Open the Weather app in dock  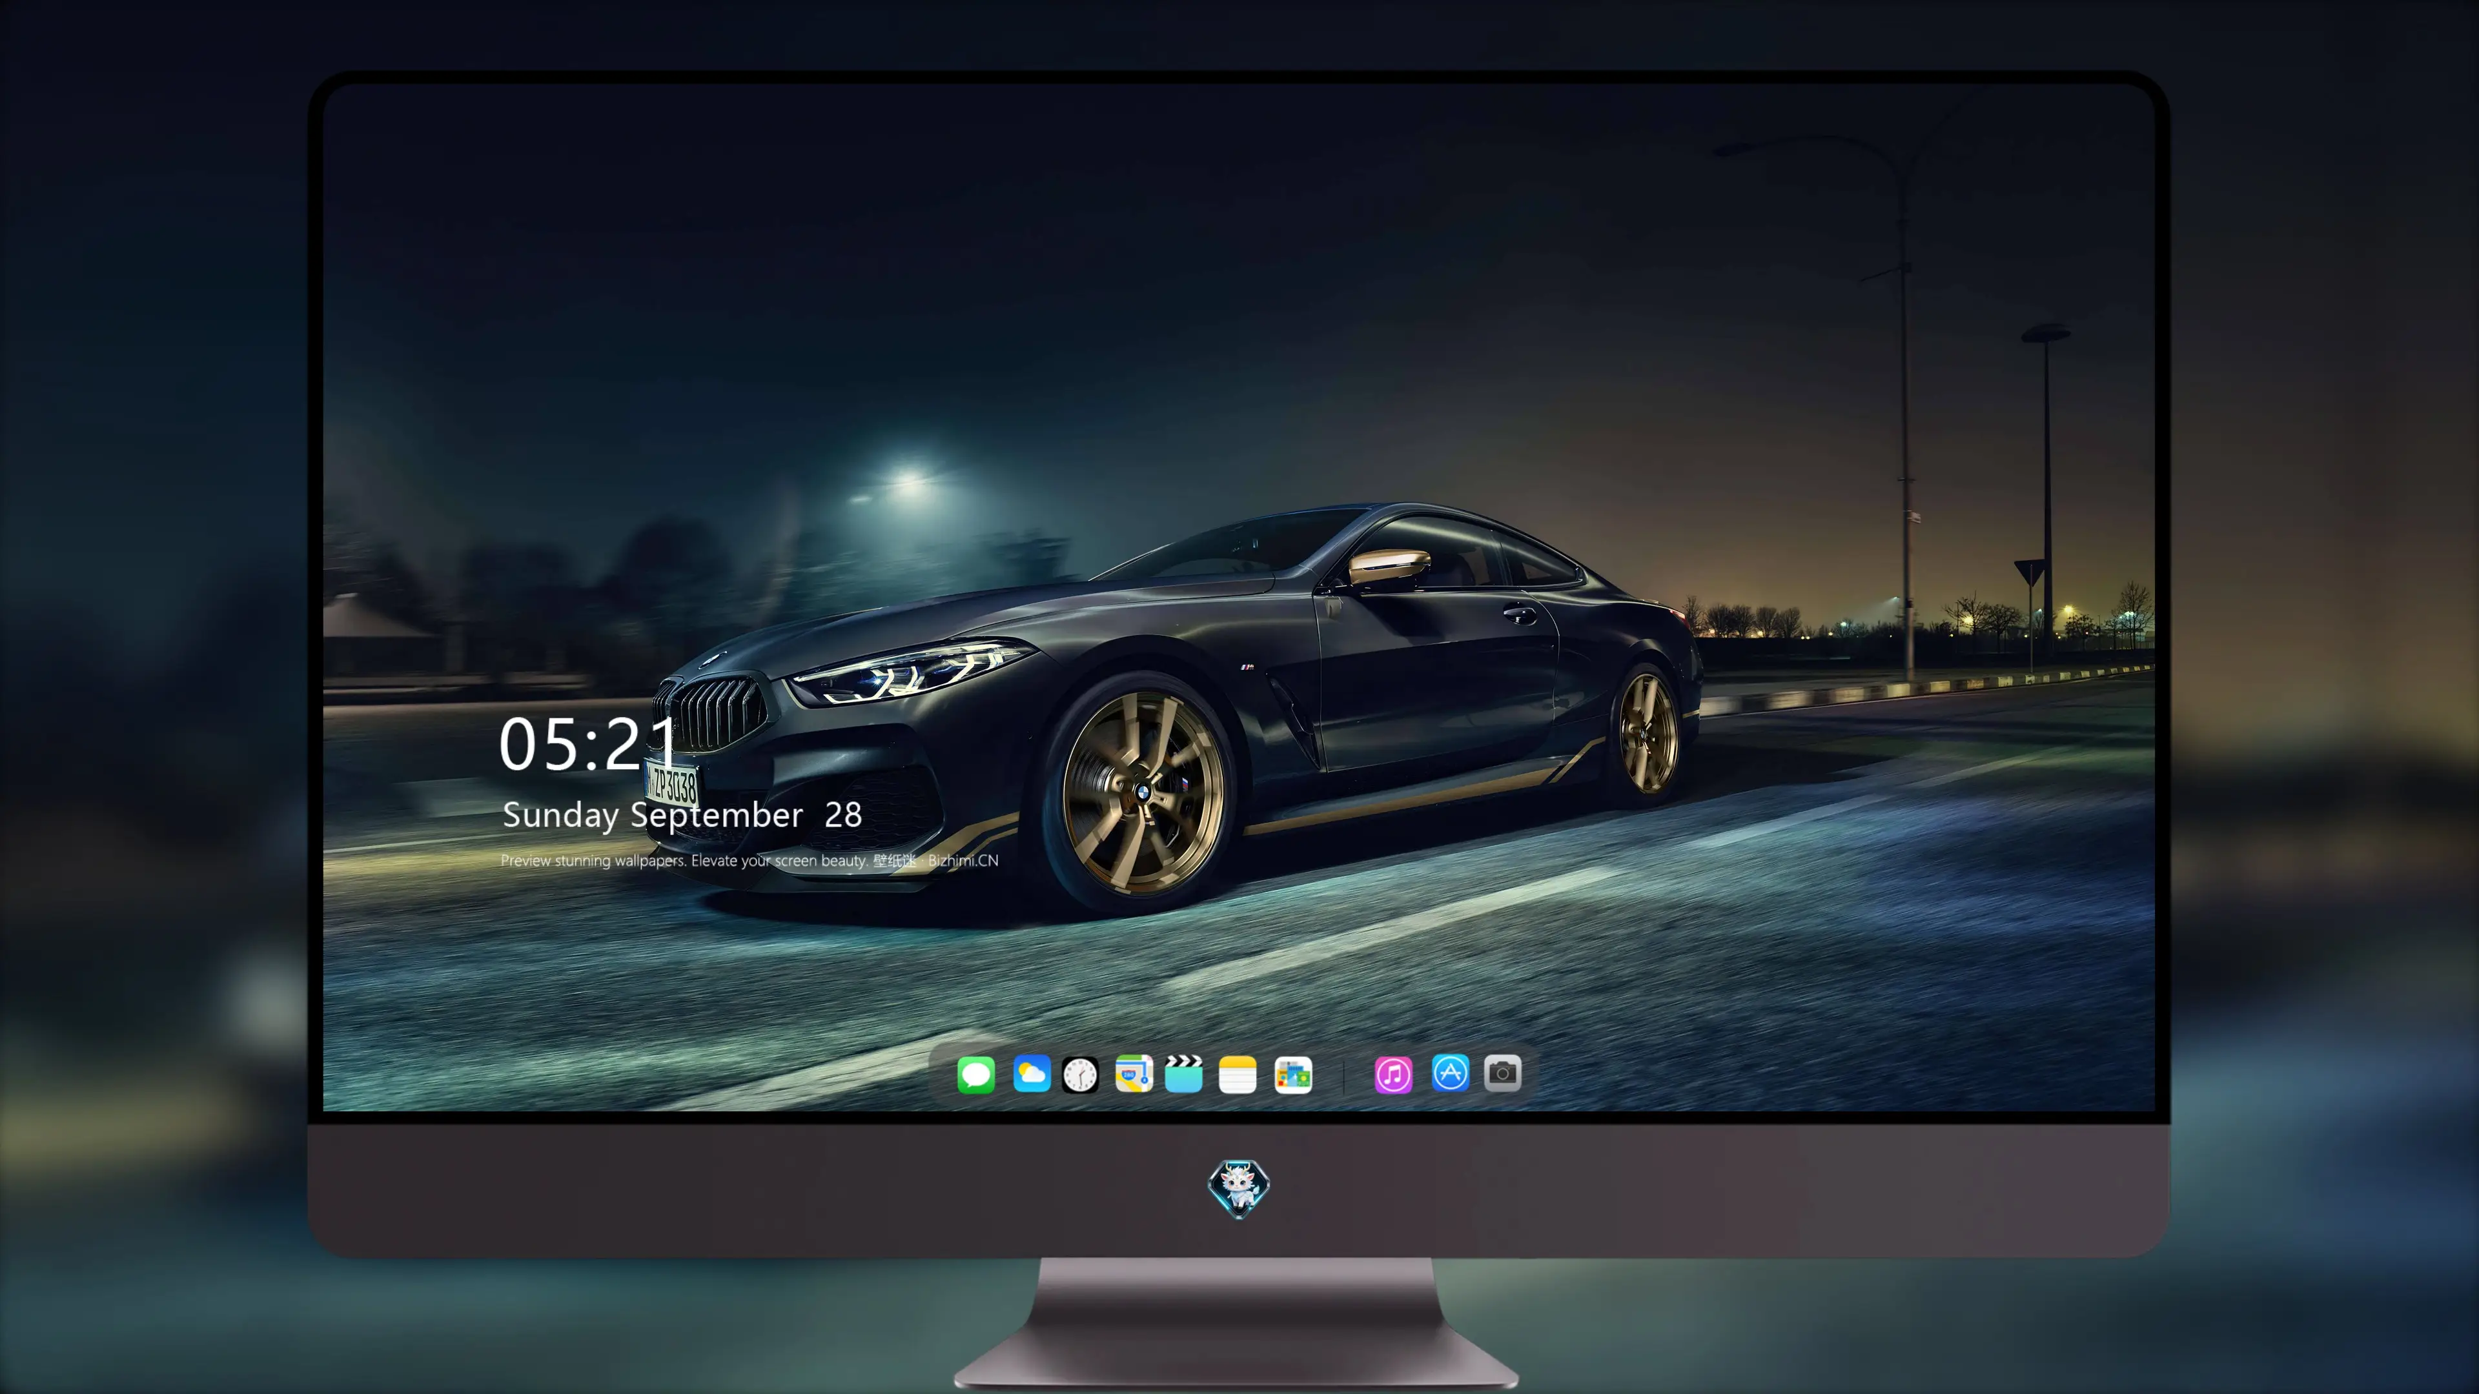pyautogui.click(x=1032, y=1075)
